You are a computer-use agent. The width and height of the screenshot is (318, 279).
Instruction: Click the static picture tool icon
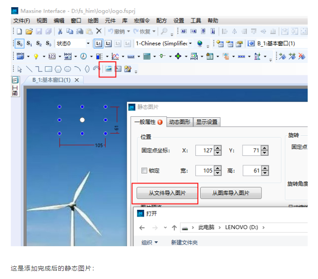108,69
